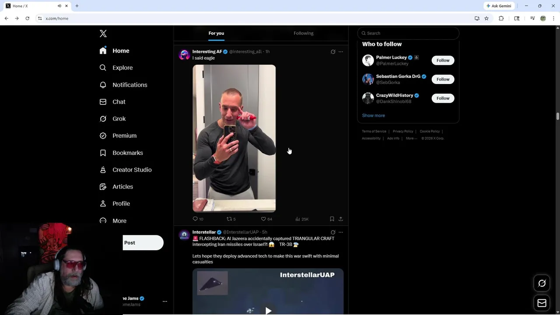Image resolution: width=560 pixels, height=315 pixels.
Task: Open Bookmarks in the sidebar menu
Action: pyautogui.click(x=121, y=153)
